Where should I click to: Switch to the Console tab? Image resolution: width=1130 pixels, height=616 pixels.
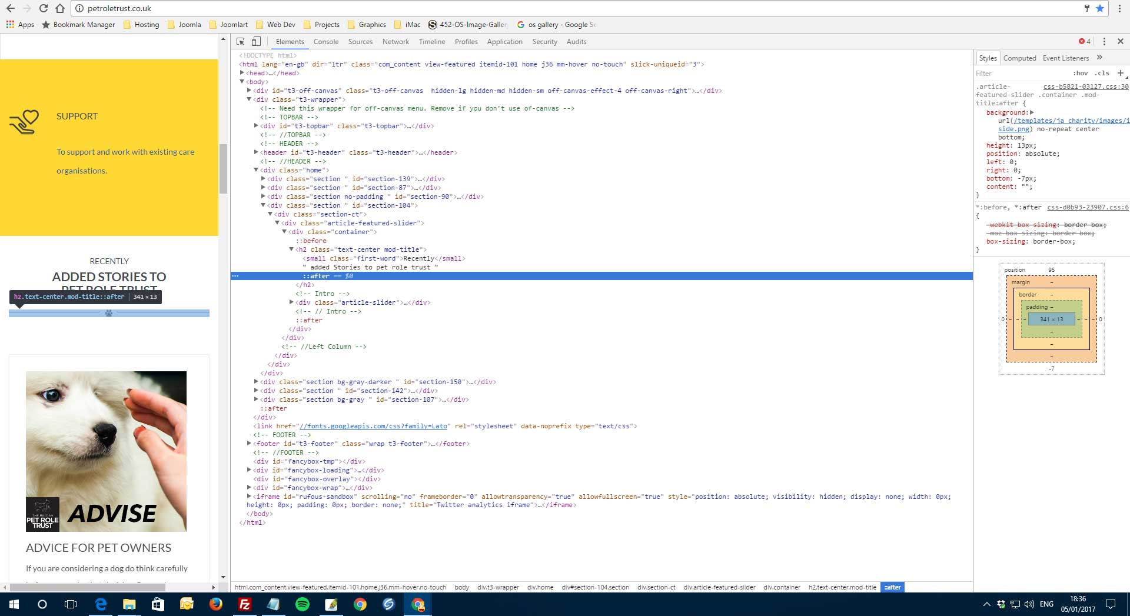(x=325, y=42)
